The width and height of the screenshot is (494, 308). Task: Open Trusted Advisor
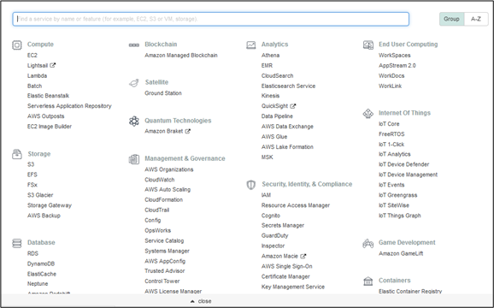(x=165, y=271)
